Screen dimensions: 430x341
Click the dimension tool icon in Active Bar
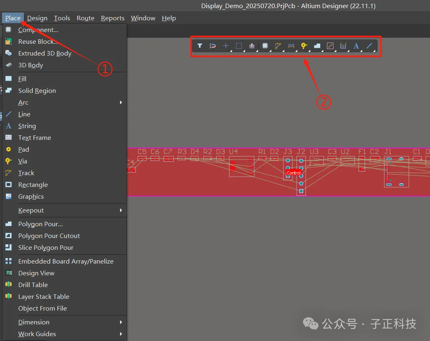click(343, 46)
